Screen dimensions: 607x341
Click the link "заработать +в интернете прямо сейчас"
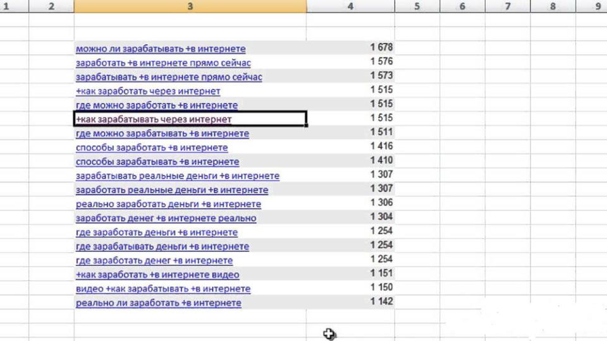coord(163,63)
